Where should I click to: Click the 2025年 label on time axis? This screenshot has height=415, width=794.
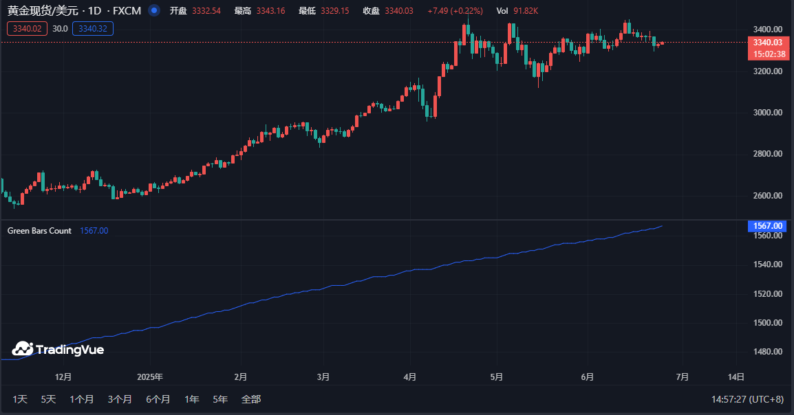coord(150,377)
